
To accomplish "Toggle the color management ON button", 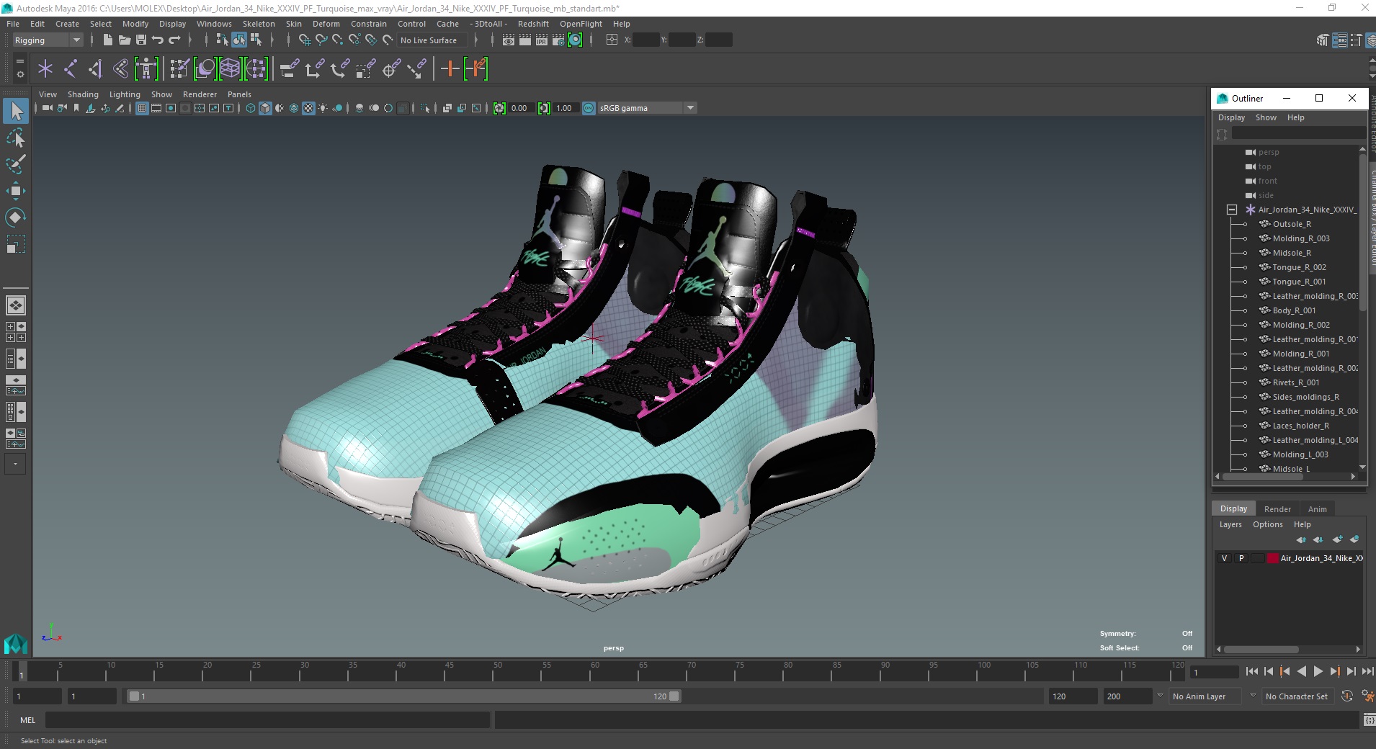I will pos(589,108).
